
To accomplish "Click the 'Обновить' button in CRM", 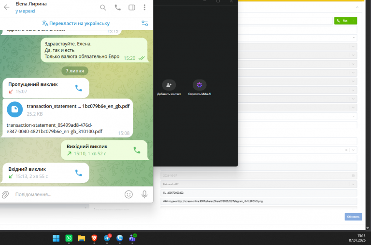I will [353, 217].
